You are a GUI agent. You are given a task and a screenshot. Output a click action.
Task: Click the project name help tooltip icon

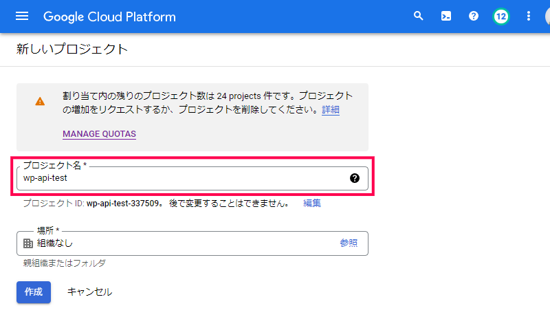coord(355,178)
